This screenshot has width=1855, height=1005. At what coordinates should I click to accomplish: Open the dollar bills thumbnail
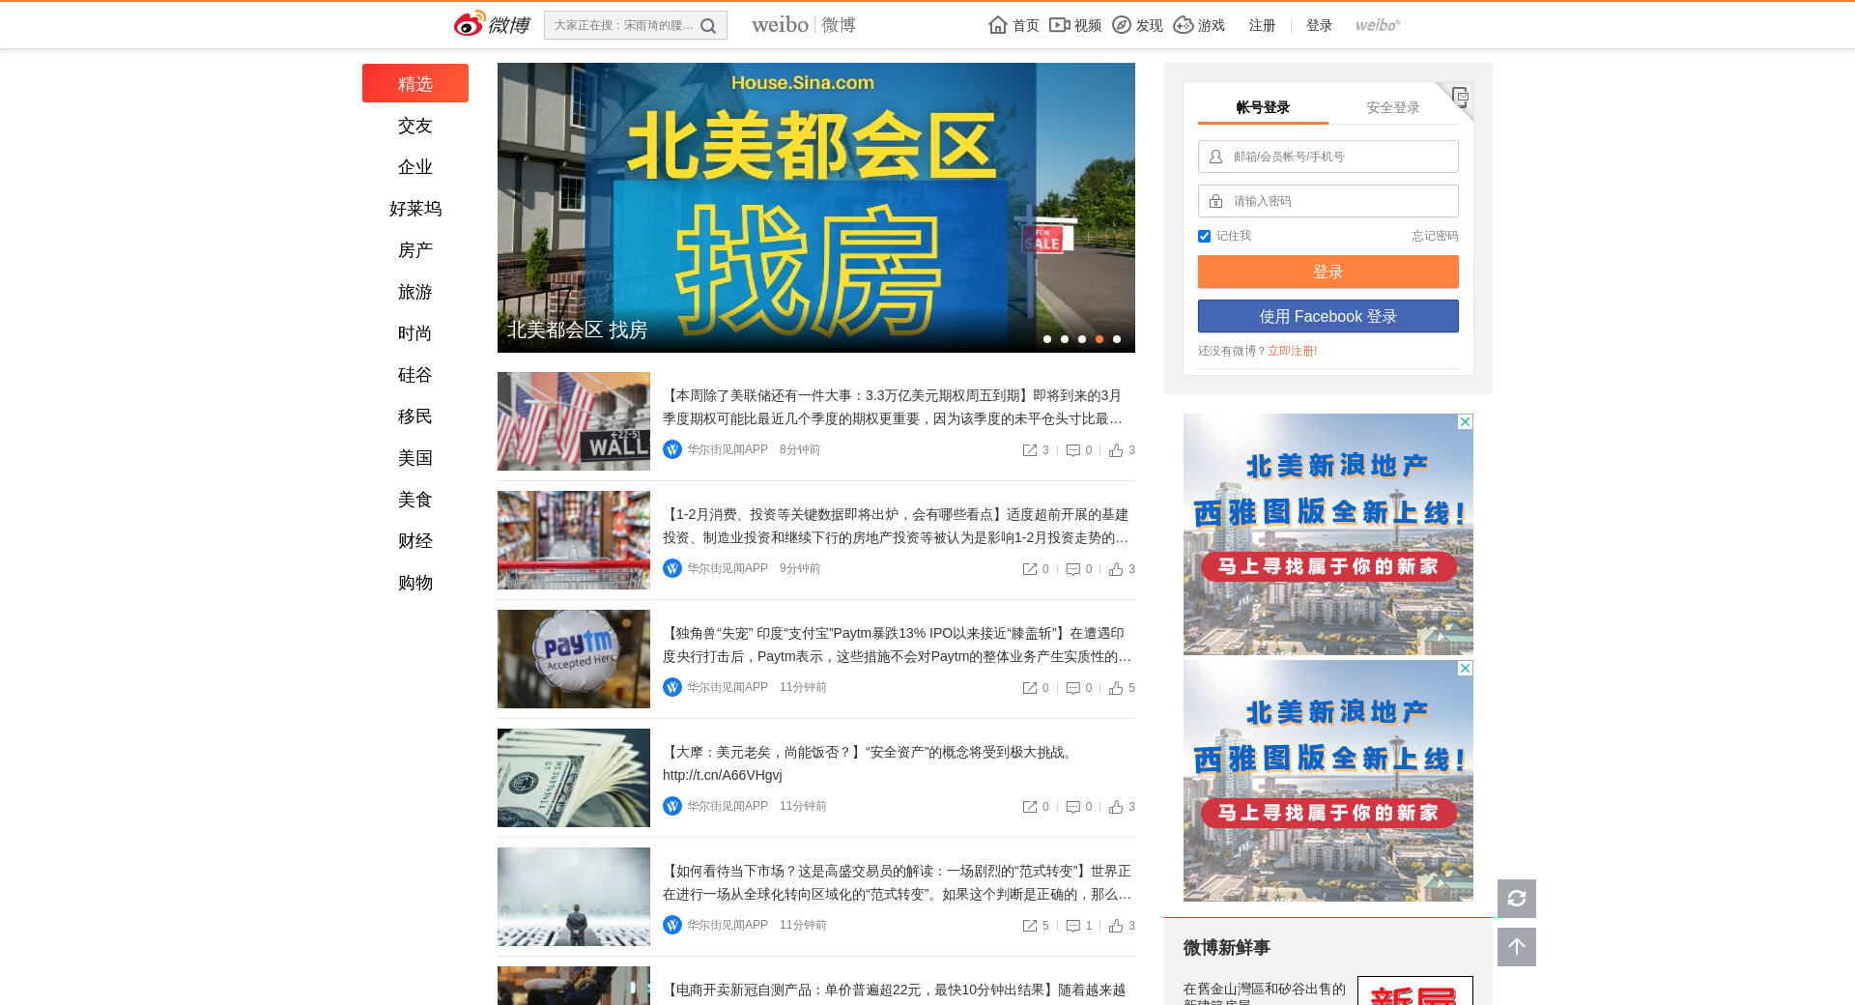point(574,778)
